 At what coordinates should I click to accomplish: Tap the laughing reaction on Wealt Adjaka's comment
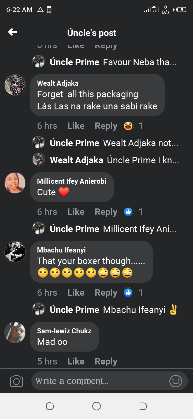point(128,126)
